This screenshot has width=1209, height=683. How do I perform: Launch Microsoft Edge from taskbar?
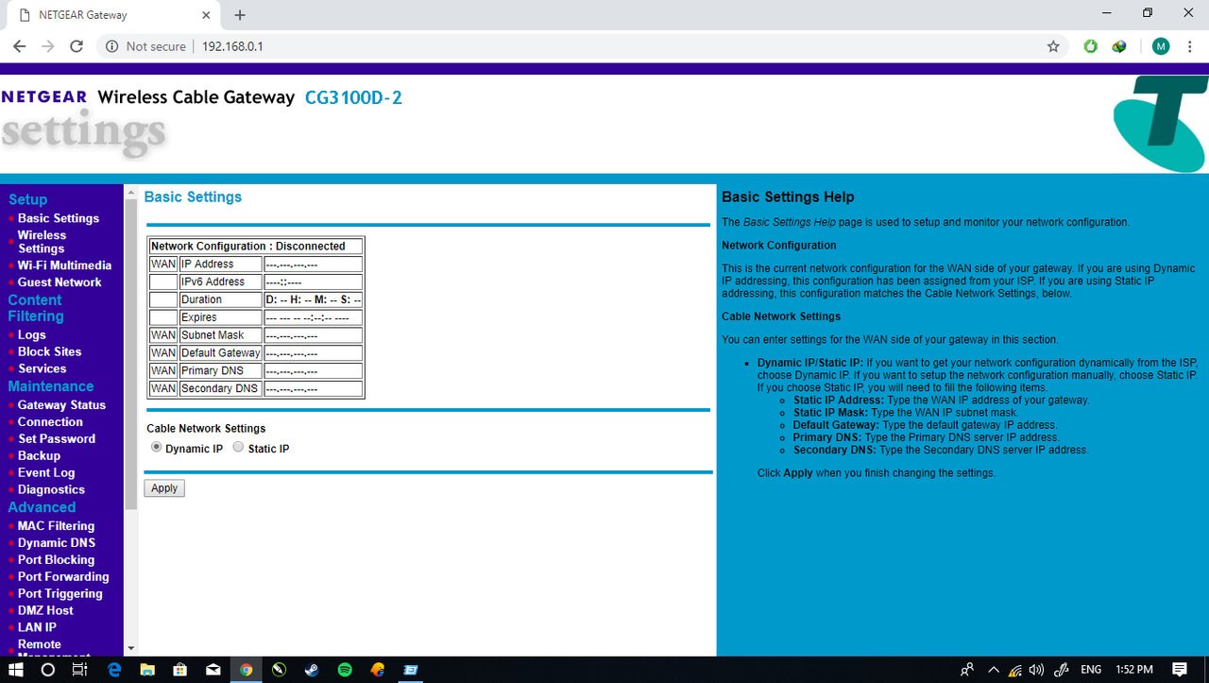114,669
